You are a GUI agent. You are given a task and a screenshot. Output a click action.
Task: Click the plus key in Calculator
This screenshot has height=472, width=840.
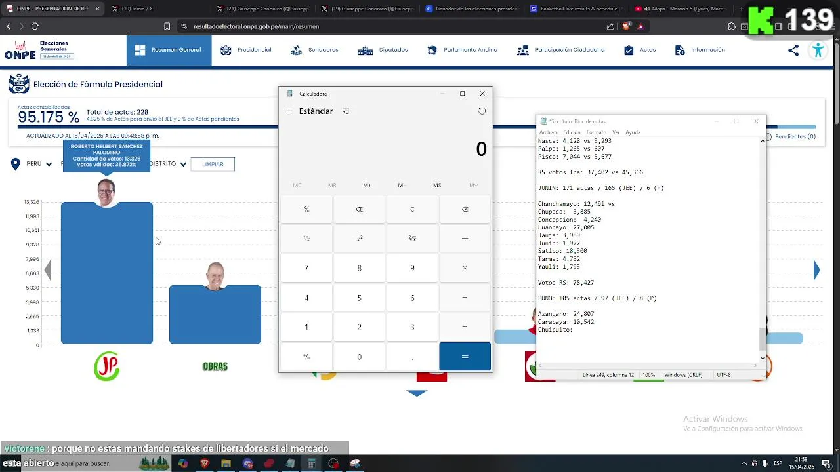tap(465, 327)
